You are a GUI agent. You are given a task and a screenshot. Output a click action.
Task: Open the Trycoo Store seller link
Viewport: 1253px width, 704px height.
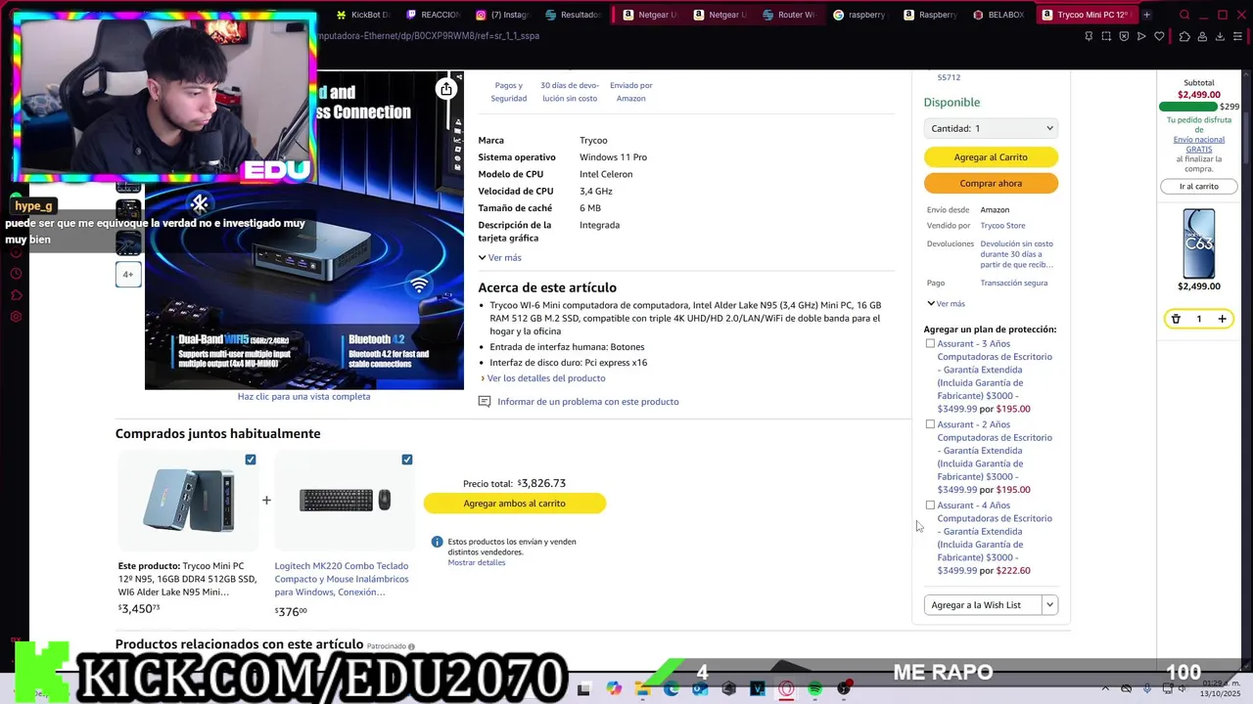tap(1003, 226)
